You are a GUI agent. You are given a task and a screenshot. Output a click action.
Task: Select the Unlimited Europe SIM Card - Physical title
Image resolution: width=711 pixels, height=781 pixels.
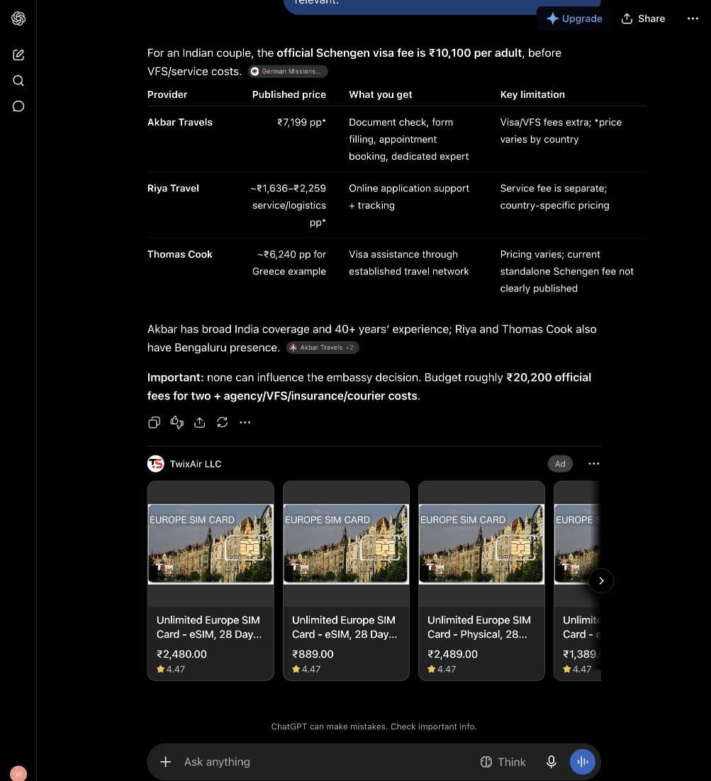(x=479, y=627)
